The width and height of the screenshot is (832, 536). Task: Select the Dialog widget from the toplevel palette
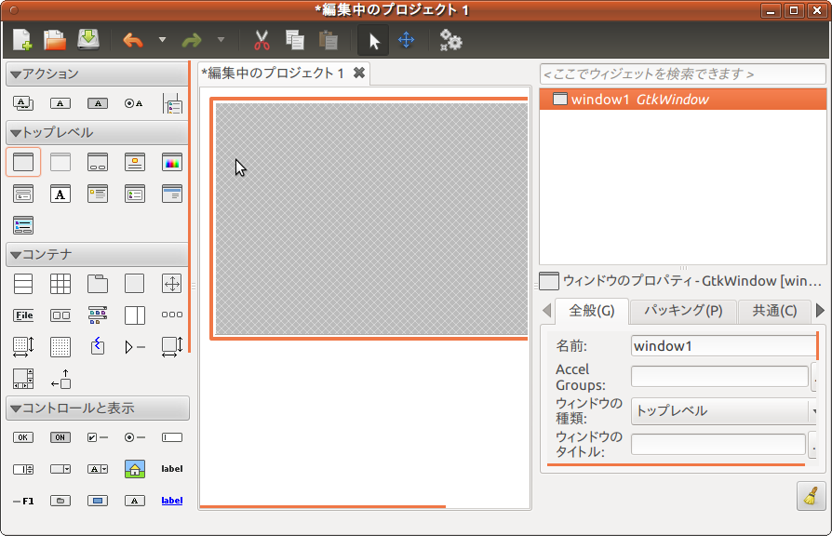click(x=98, y=161)
